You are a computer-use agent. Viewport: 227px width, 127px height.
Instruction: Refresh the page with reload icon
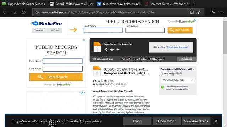[24, 12]
